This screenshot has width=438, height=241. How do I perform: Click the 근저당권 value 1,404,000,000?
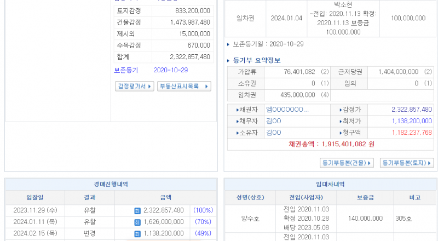tap(399, 72)
